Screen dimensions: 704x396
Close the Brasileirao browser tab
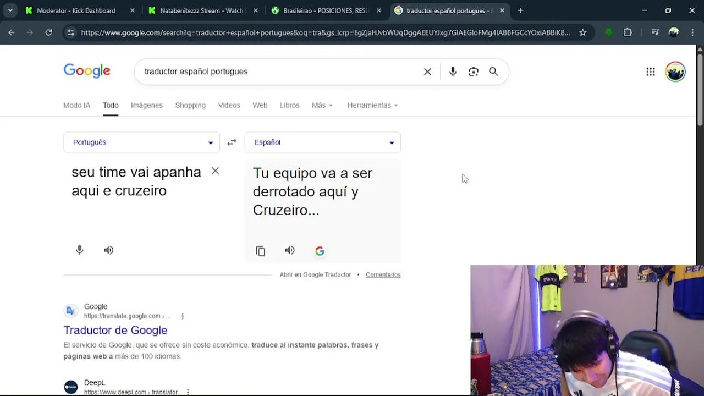(x=378, y=10)
